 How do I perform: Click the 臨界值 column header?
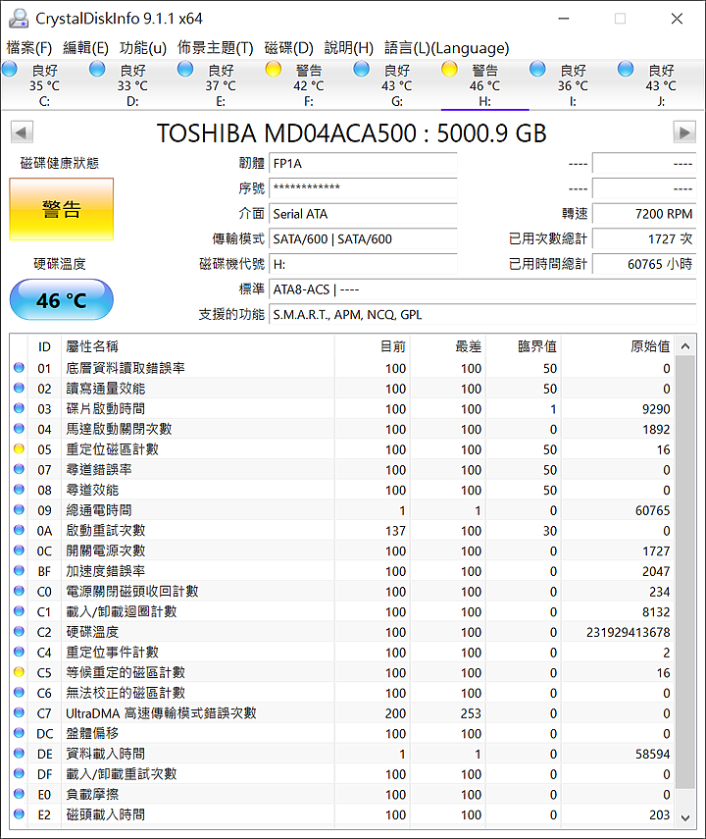click(x=523, y=346)
